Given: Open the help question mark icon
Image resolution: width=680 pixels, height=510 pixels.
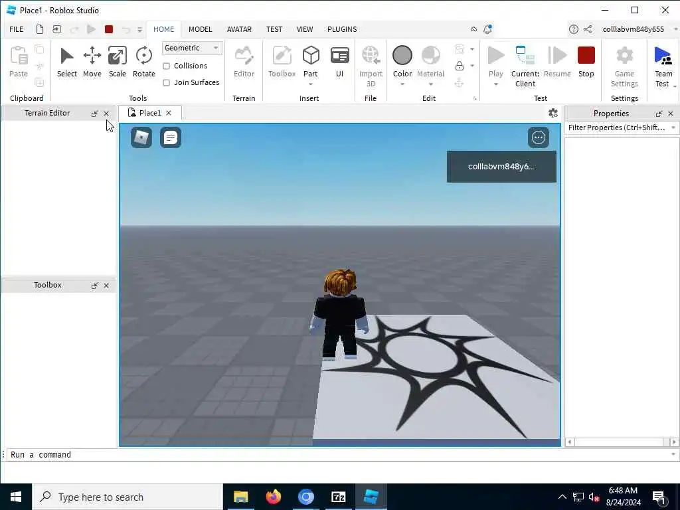Looking at the screenshot, I should coord(573,29).
